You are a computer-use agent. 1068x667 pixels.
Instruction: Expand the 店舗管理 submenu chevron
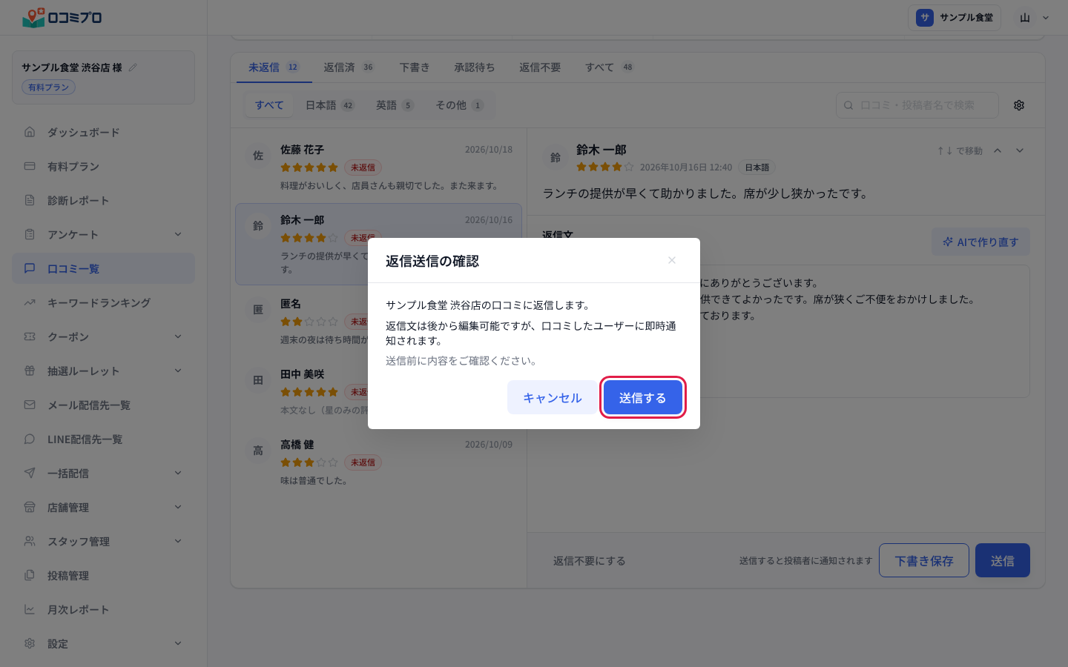click(178, 507)
